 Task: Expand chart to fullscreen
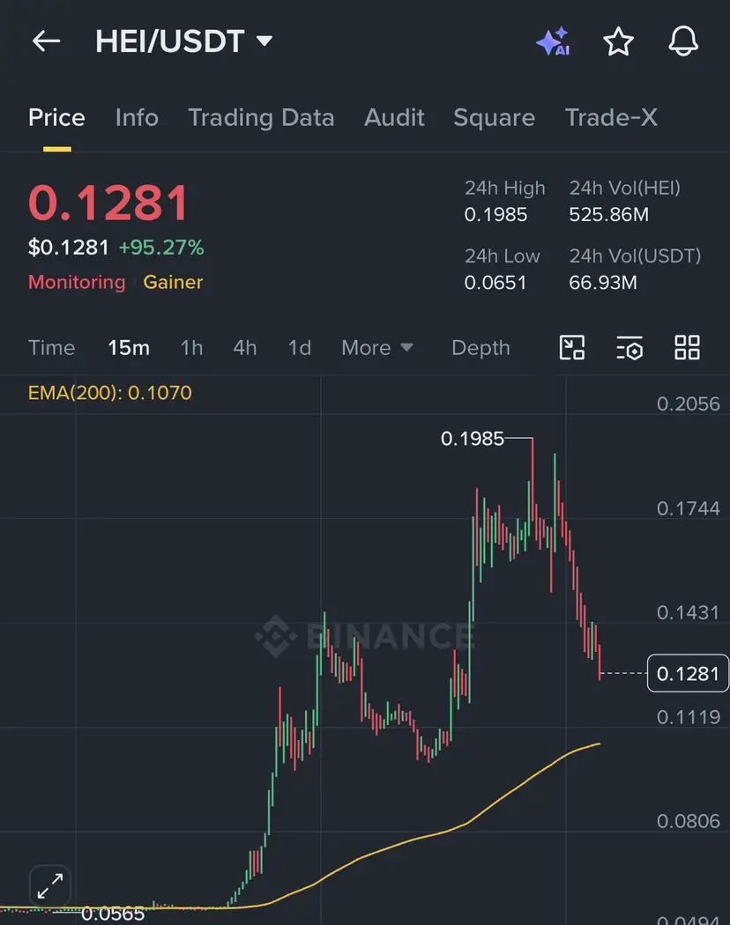point(50,886)
